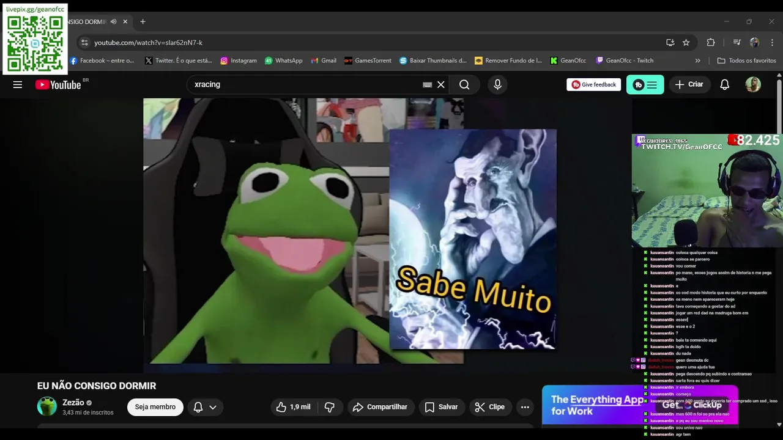Bookmark this page with the star
Screen dimensions: 783x440
coord(686,42)
